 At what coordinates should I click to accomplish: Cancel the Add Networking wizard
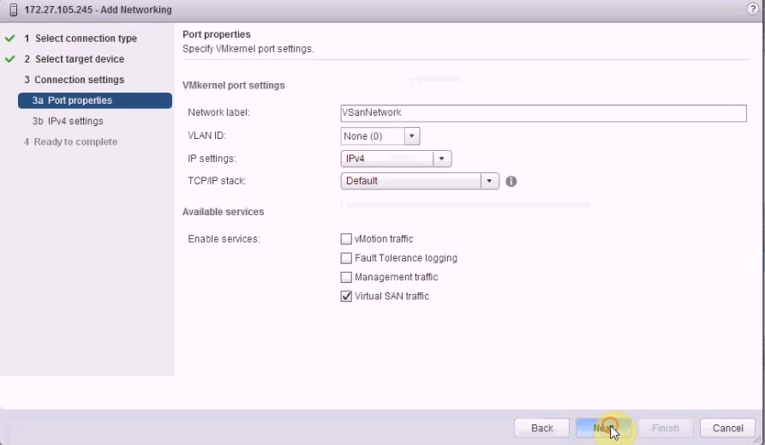[727, 428]
